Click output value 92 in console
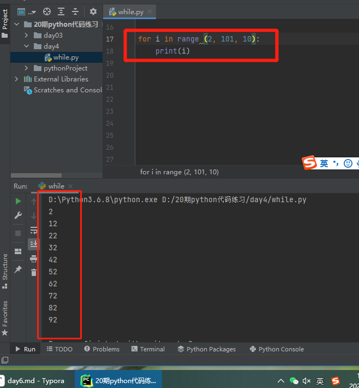359x388 pixels. click(x=53, y=320)
